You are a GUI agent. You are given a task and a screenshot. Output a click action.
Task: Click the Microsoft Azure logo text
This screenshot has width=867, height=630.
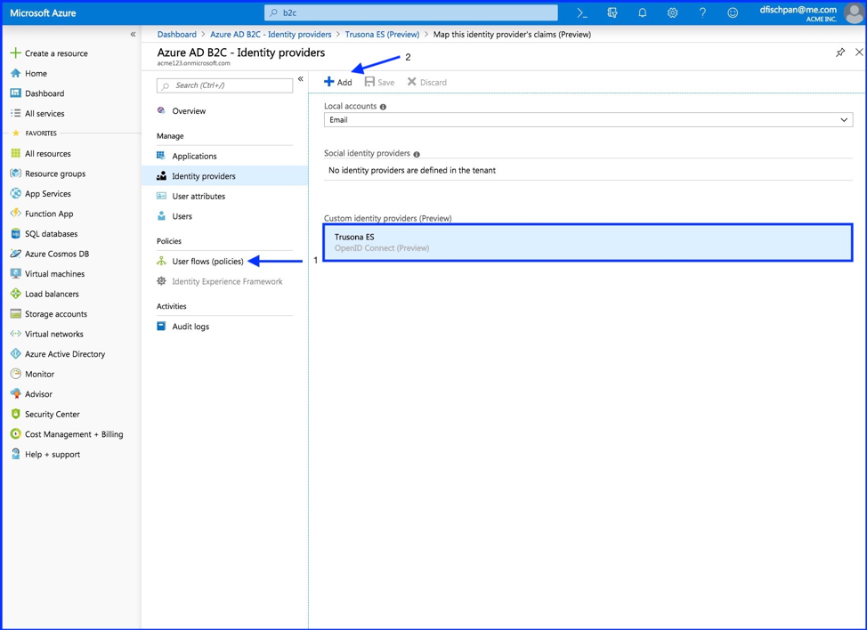(x=43, y=12)
